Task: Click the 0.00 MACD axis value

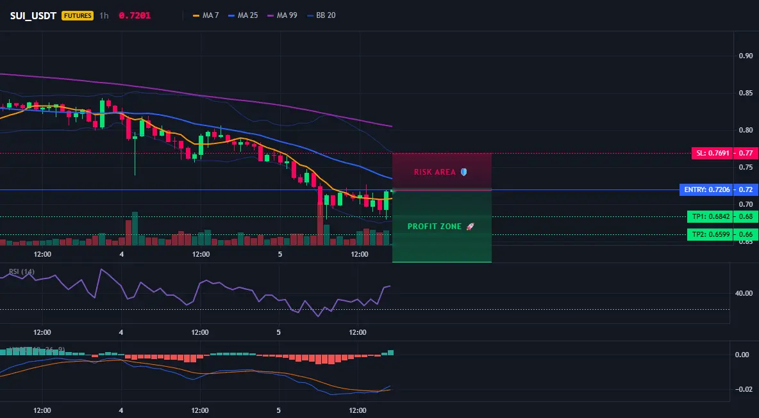Action: tap(742, 355)
